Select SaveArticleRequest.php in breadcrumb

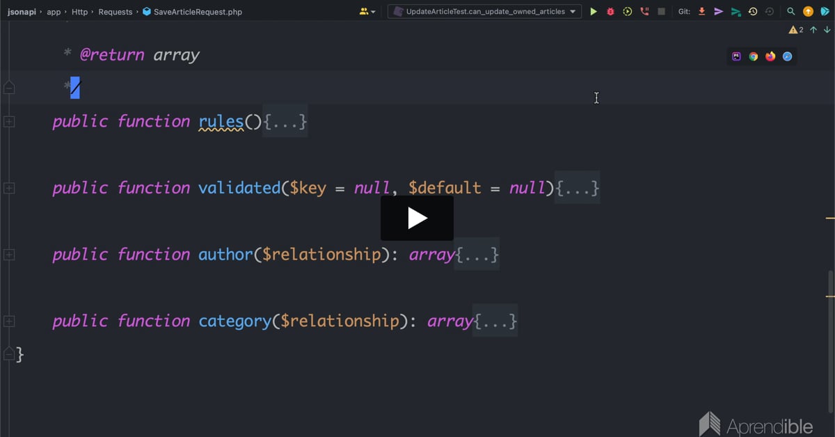pos(192,12)
